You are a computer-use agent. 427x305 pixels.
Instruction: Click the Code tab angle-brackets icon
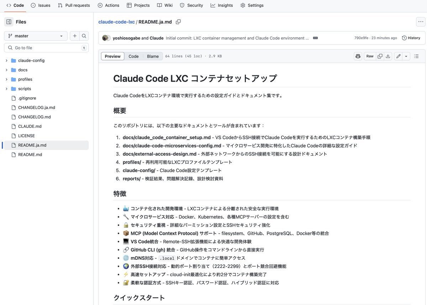[9, 5]
